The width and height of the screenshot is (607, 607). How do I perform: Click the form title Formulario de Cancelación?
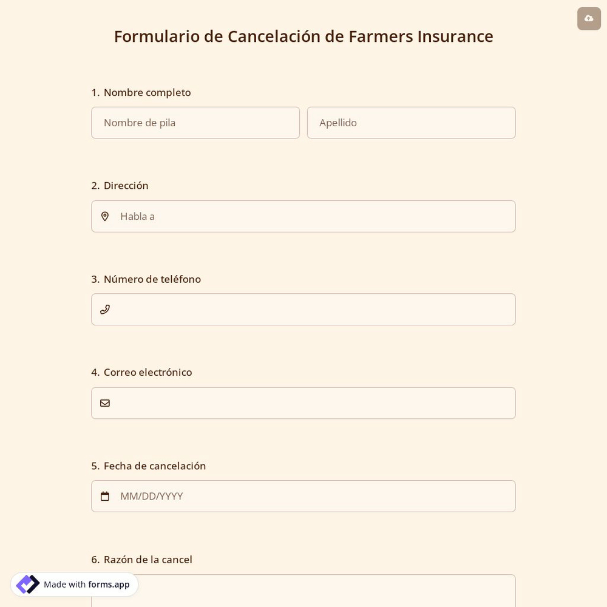click(303, 36)
